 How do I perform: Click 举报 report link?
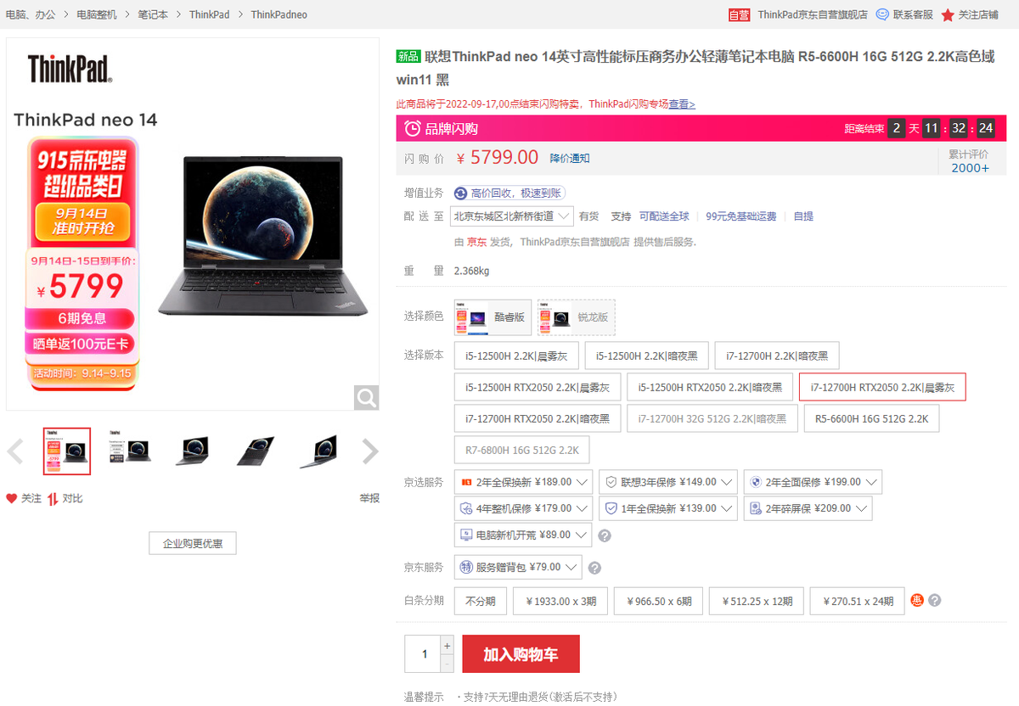pos(369,498)
